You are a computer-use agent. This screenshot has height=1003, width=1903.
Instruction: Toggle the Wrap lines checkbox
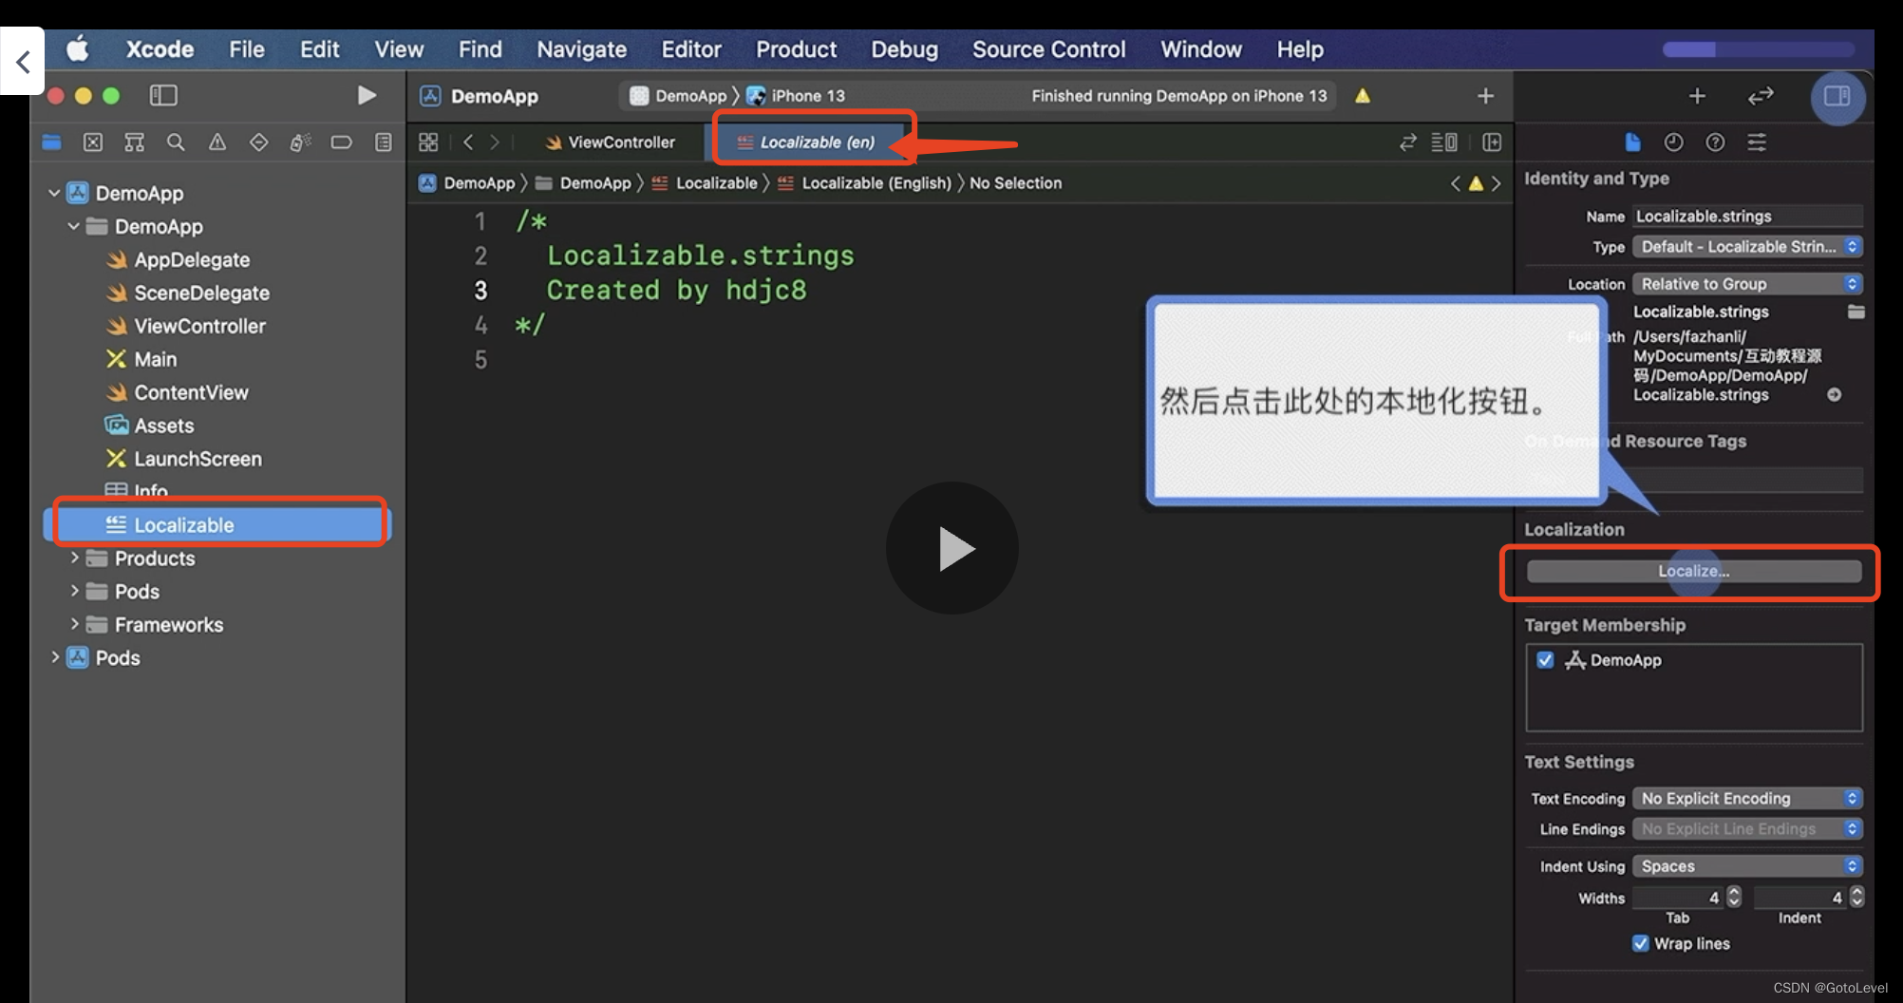pos(1641,943)
